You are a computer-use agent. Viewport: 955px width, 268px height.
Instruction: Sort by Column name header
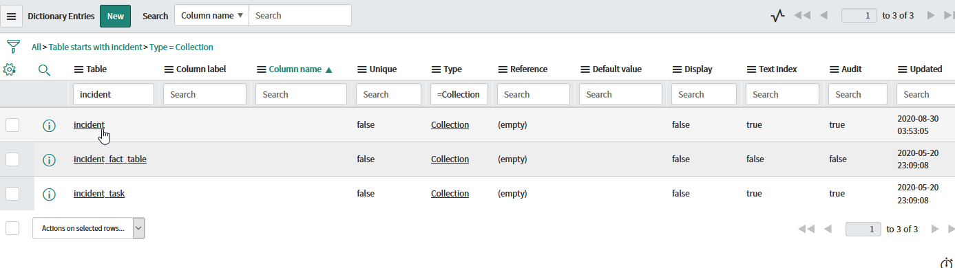pyautogui.click(x=295, y=69)
